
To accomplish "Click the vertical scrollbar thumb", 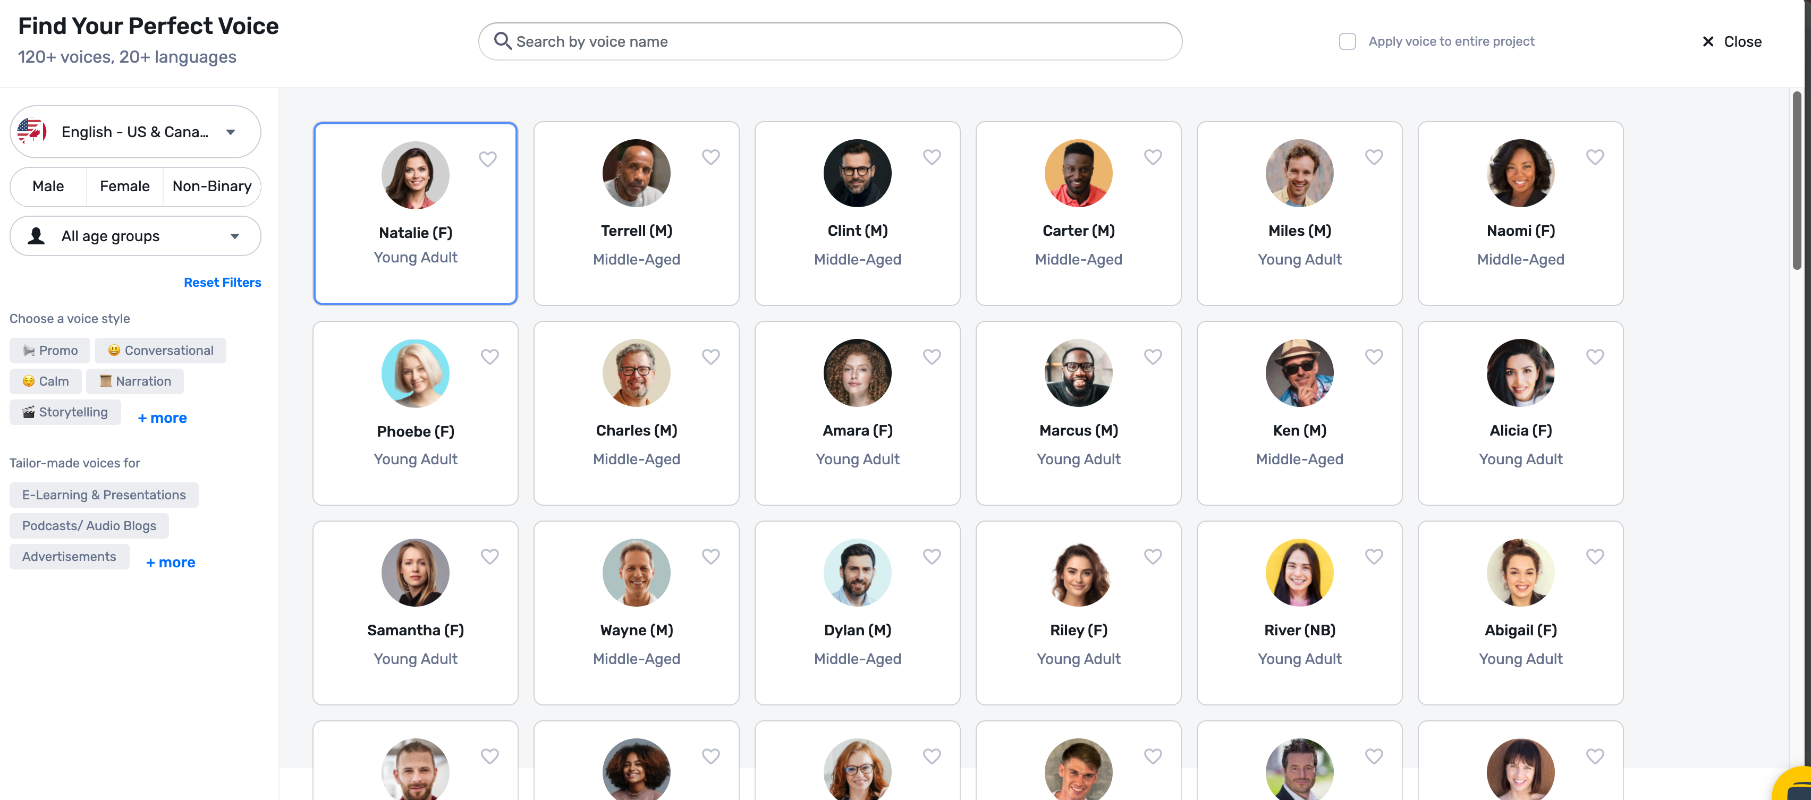I will pos(1796,180).
